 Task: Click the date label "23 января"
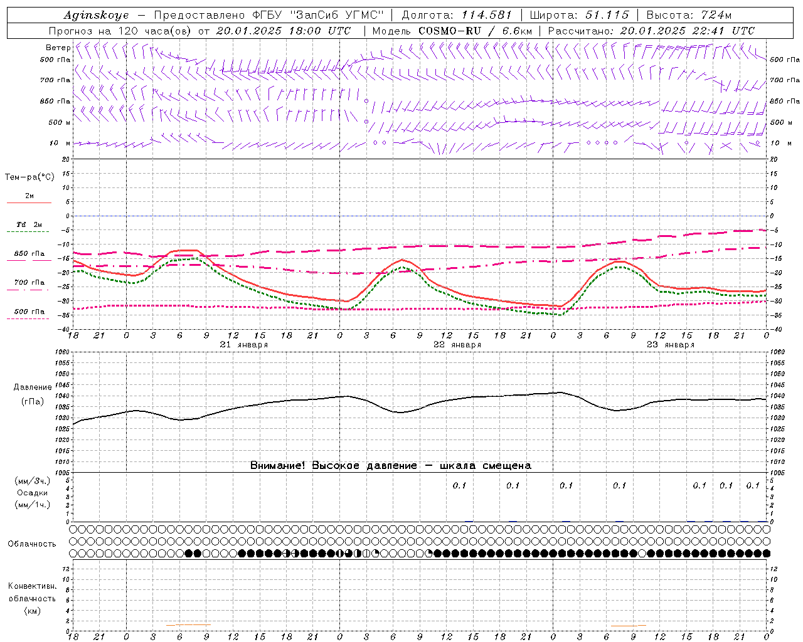pos(671,345)
